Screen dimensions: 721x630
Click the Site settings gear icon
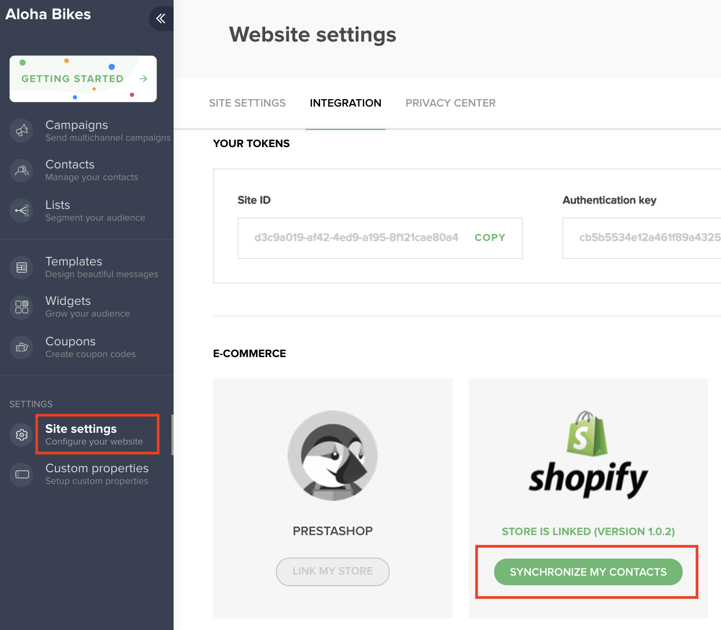pos(22,435)
